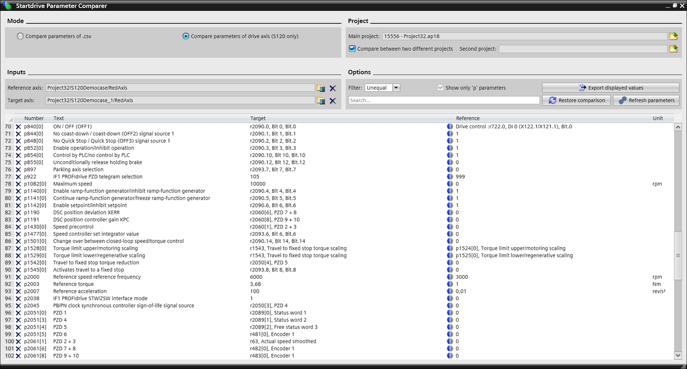Click compare icon for p2000 reference 3000

click(450, 277)
